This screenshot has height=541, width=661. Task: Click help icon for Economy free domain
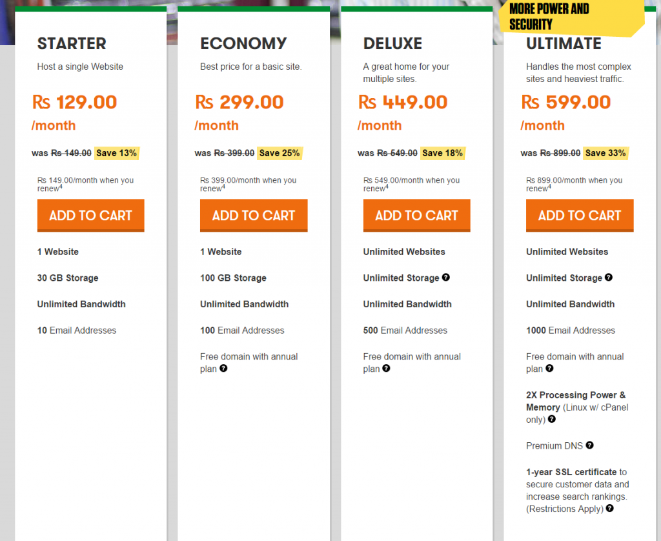[223, 369]
